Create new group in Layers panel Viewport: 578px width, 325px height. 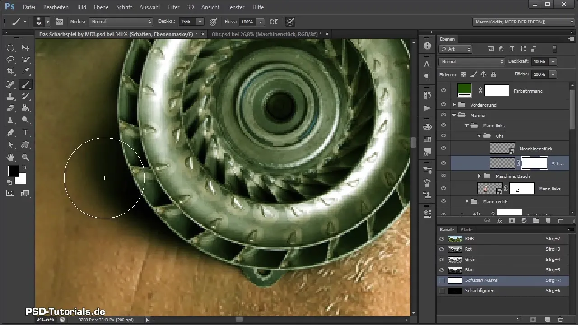[x=536, y=221]
